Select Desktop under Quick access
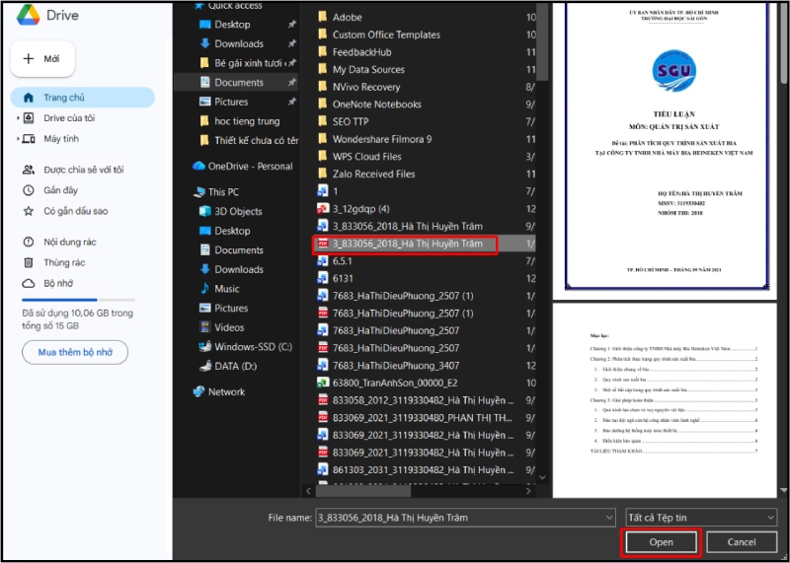The image size is (790, 563). click(x=232, y=24)
